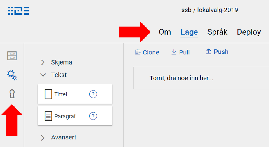Screen dimensions: 269x147
Task: Pull the latest changes
Action: pos(181,52)
